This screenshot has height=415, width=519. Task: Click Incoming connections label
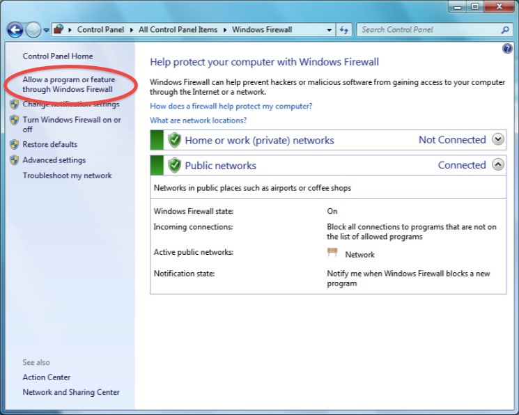point(193,227)
